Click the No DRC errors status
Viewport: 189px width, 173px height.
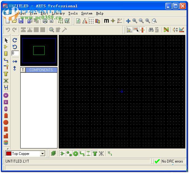(x=172, y=161)
